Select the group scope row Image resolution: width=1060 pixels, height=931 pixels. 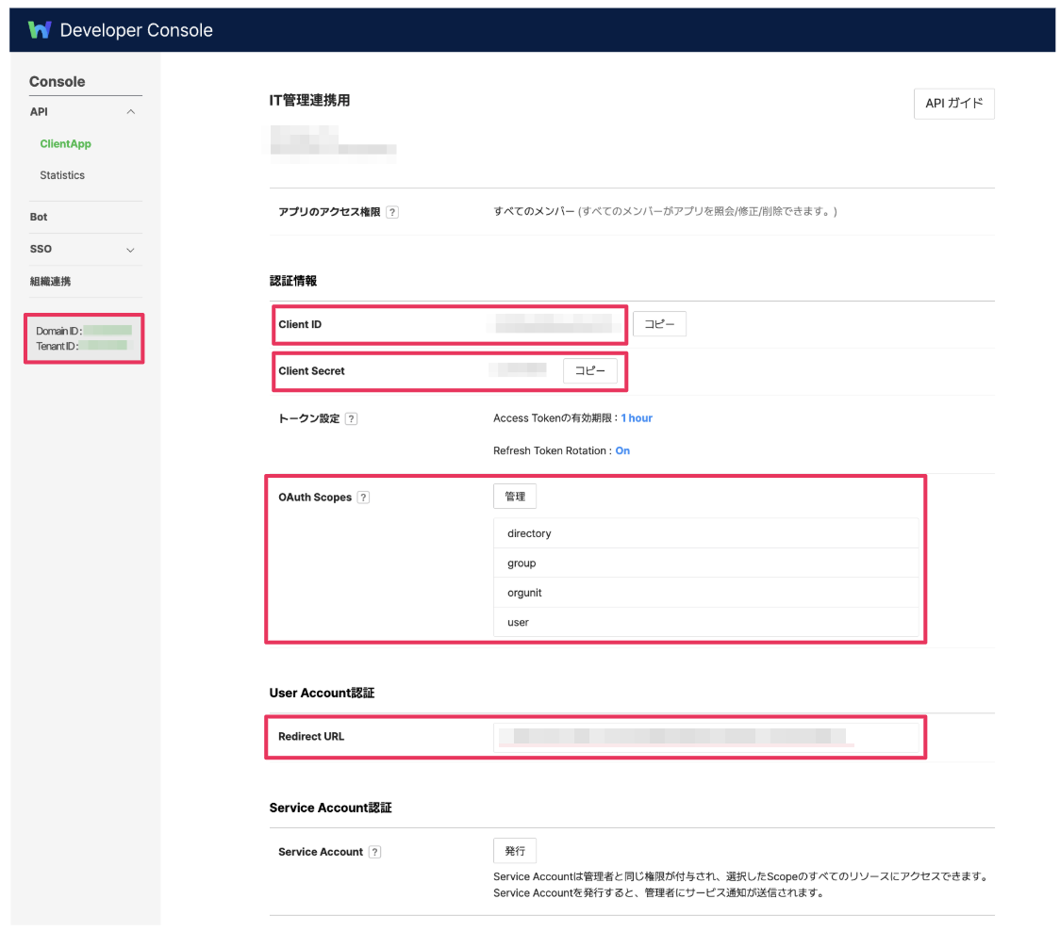[706, 563]
